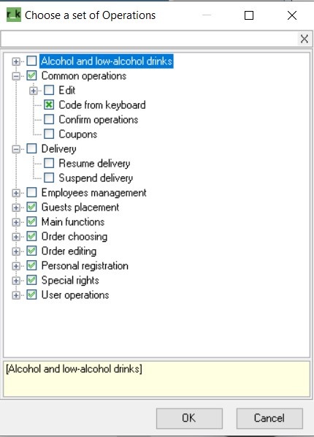Uncheck the Common operations checkbox
Image resolution: width=314 pixels, height=437 pixels.
(31, 75)
